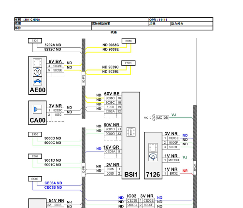Select the ND 9039E wire label
The image size is (243, 208).
110,71
